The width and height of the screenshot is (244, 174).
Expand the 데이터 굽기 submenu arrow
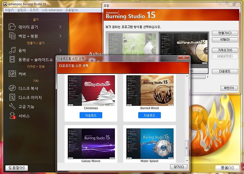[60, 27]
